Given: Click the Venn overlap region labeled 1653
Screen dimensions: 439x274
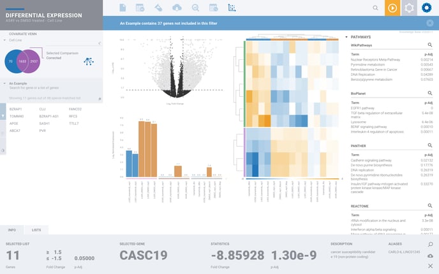Looking at the screenshot, I should [22, 62].
